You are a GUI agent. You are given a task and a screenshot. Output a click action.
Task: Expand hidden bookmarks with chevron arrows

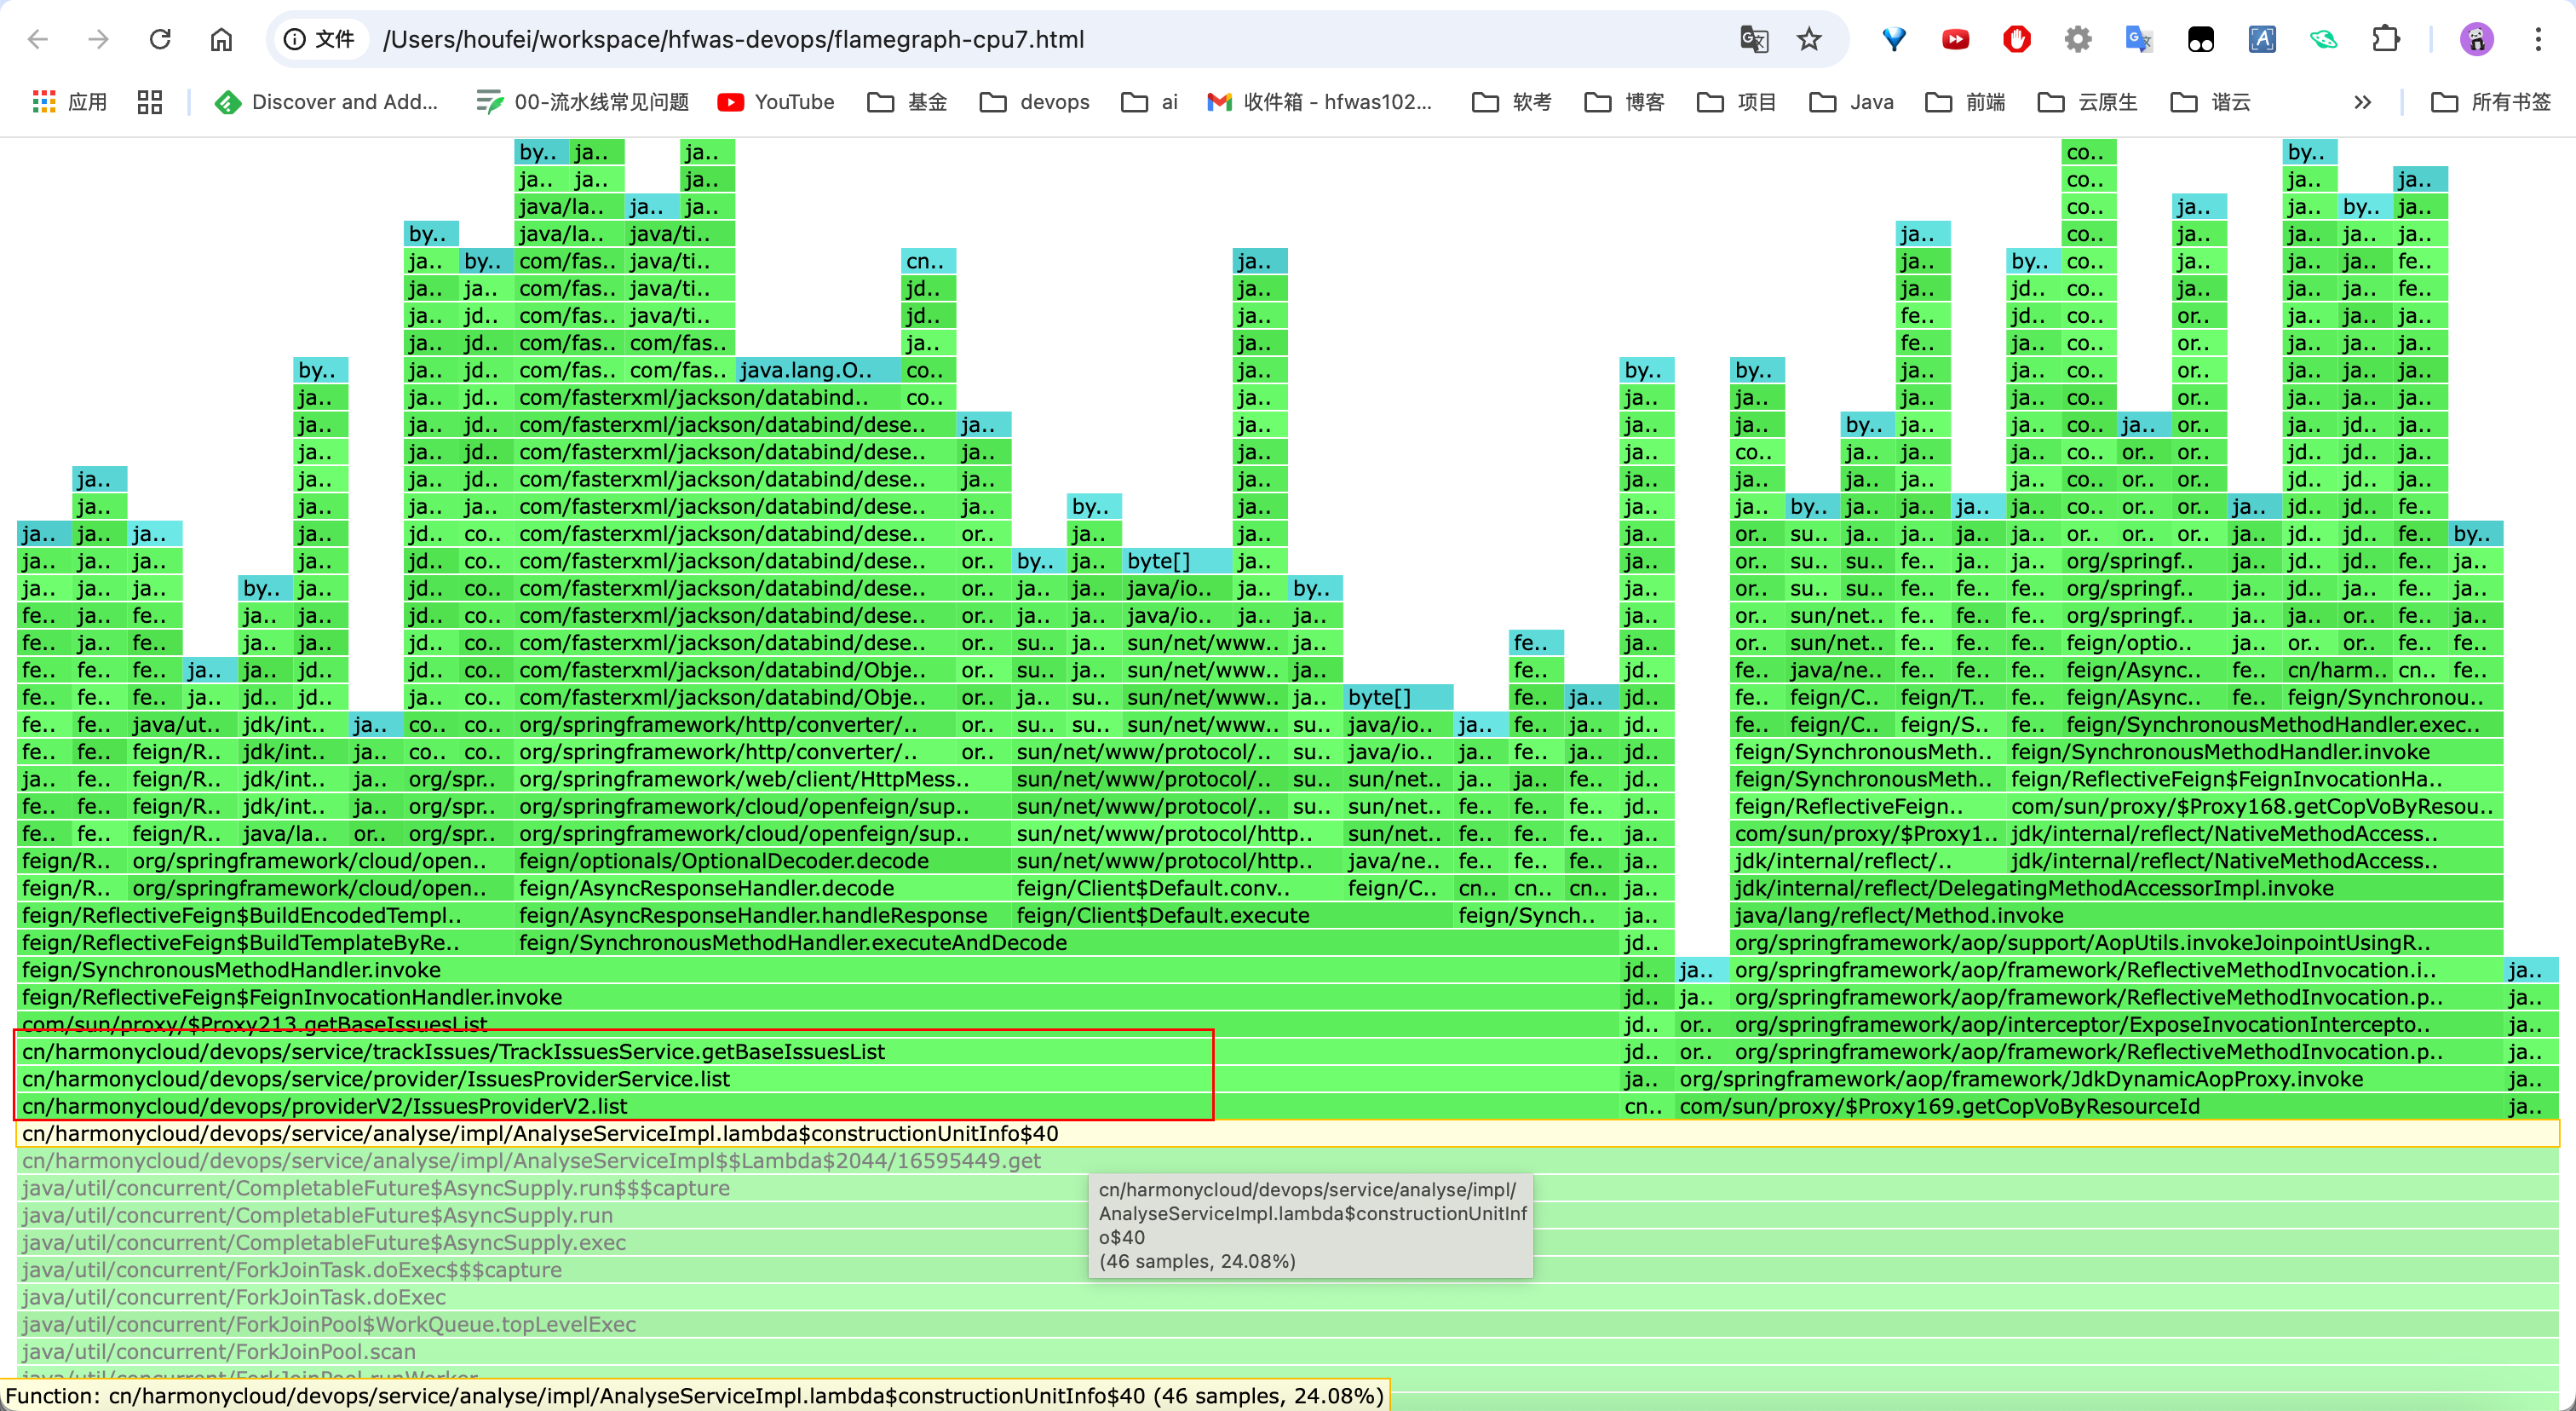2362,102
